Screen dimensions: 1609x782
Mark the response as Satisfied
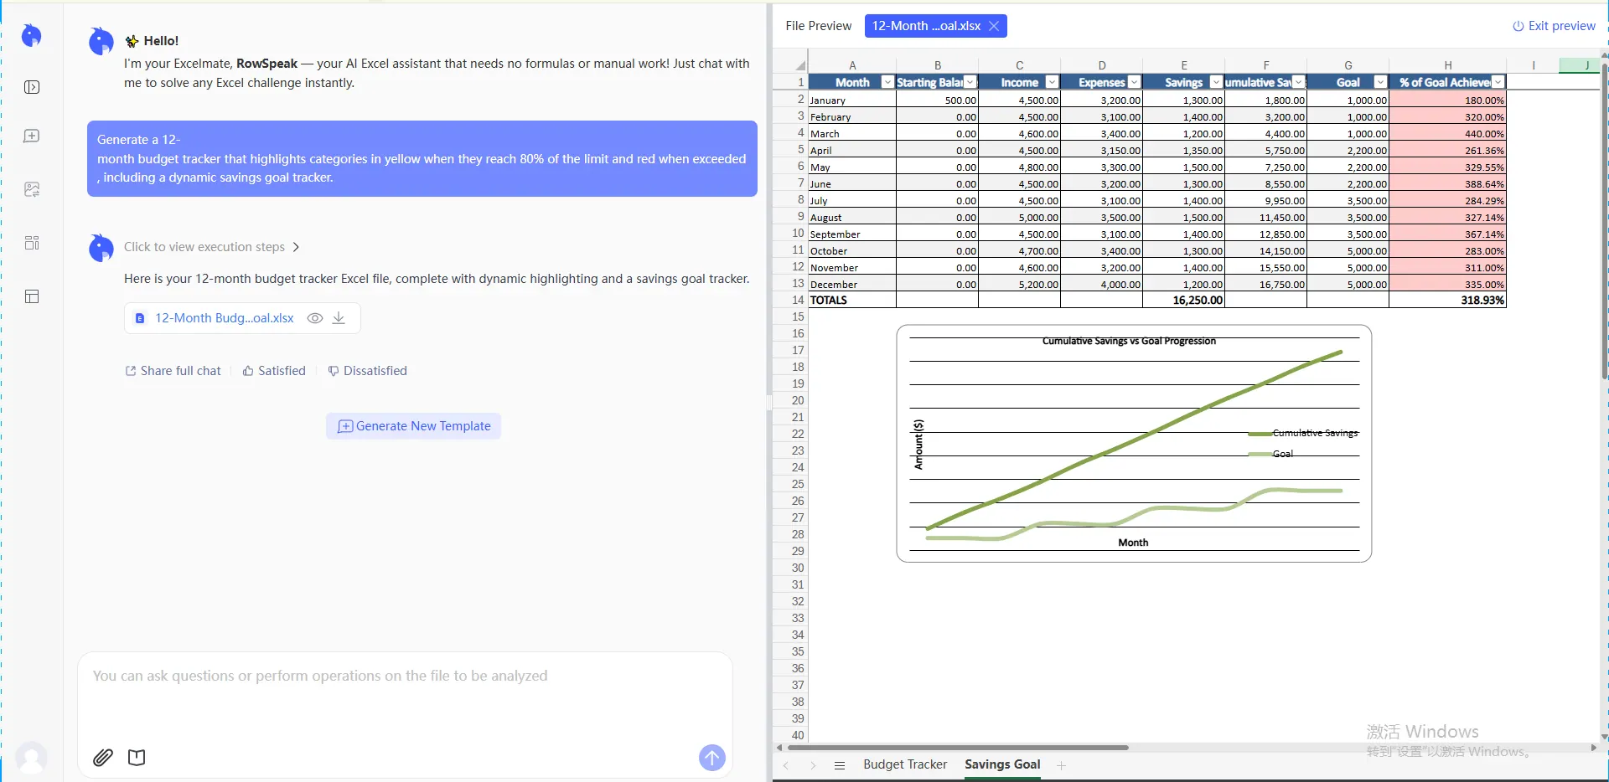pyautogui.click(x=273, y=371)
